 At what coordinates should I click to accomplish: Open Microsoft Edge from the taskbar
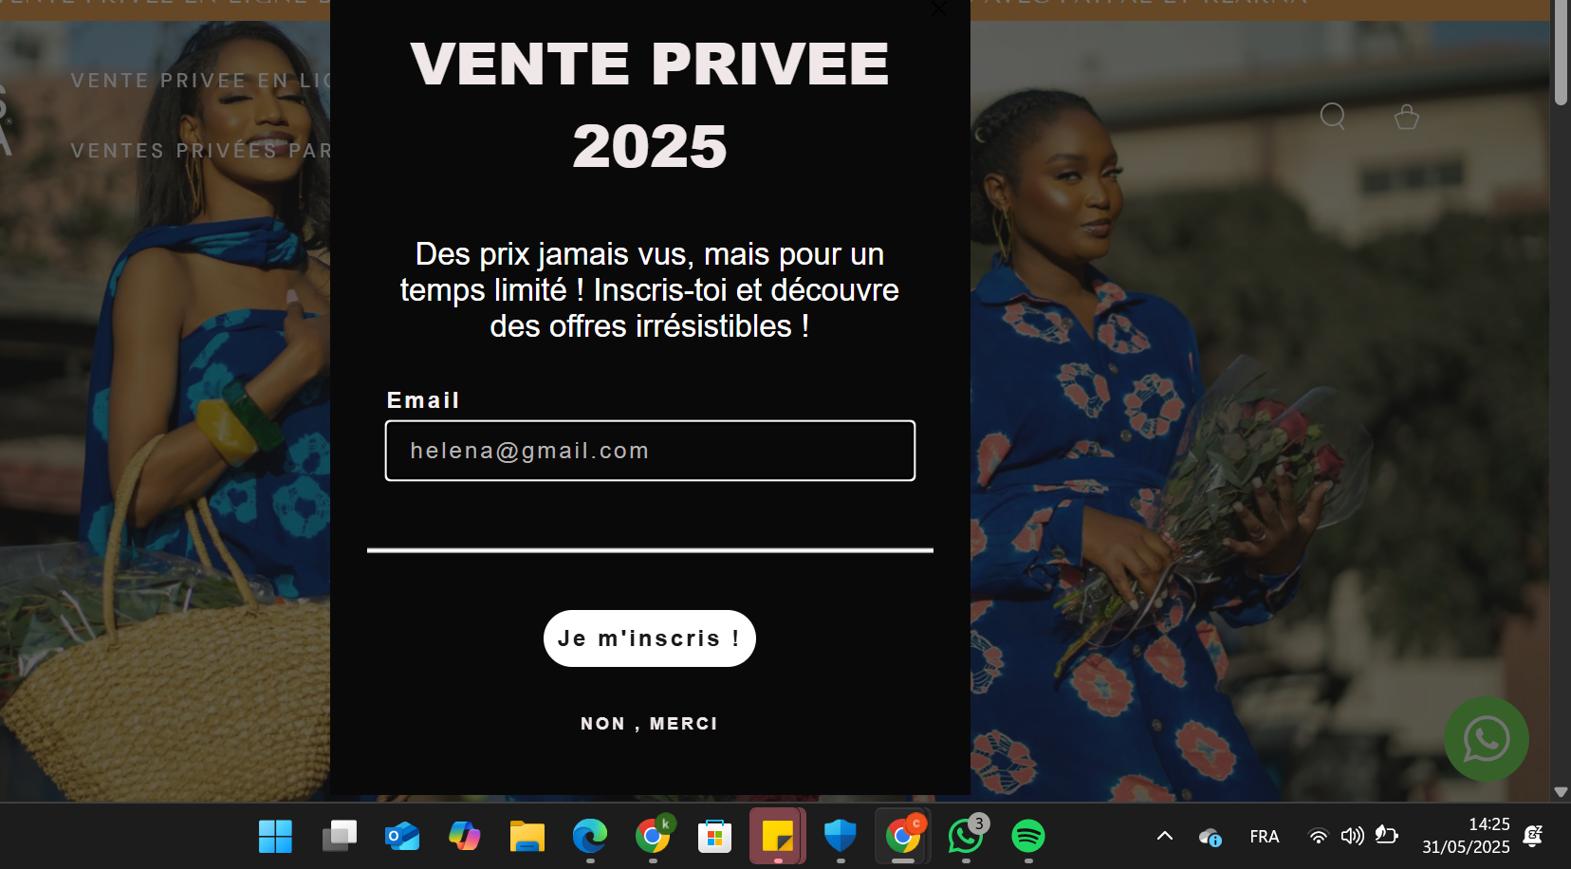[589, 836]
